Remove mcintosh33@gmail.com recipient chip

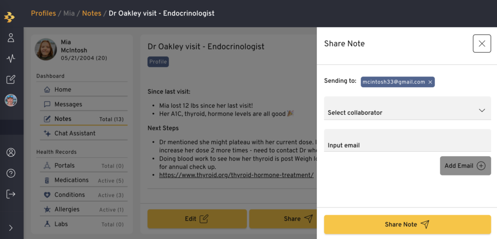[430, 82]
